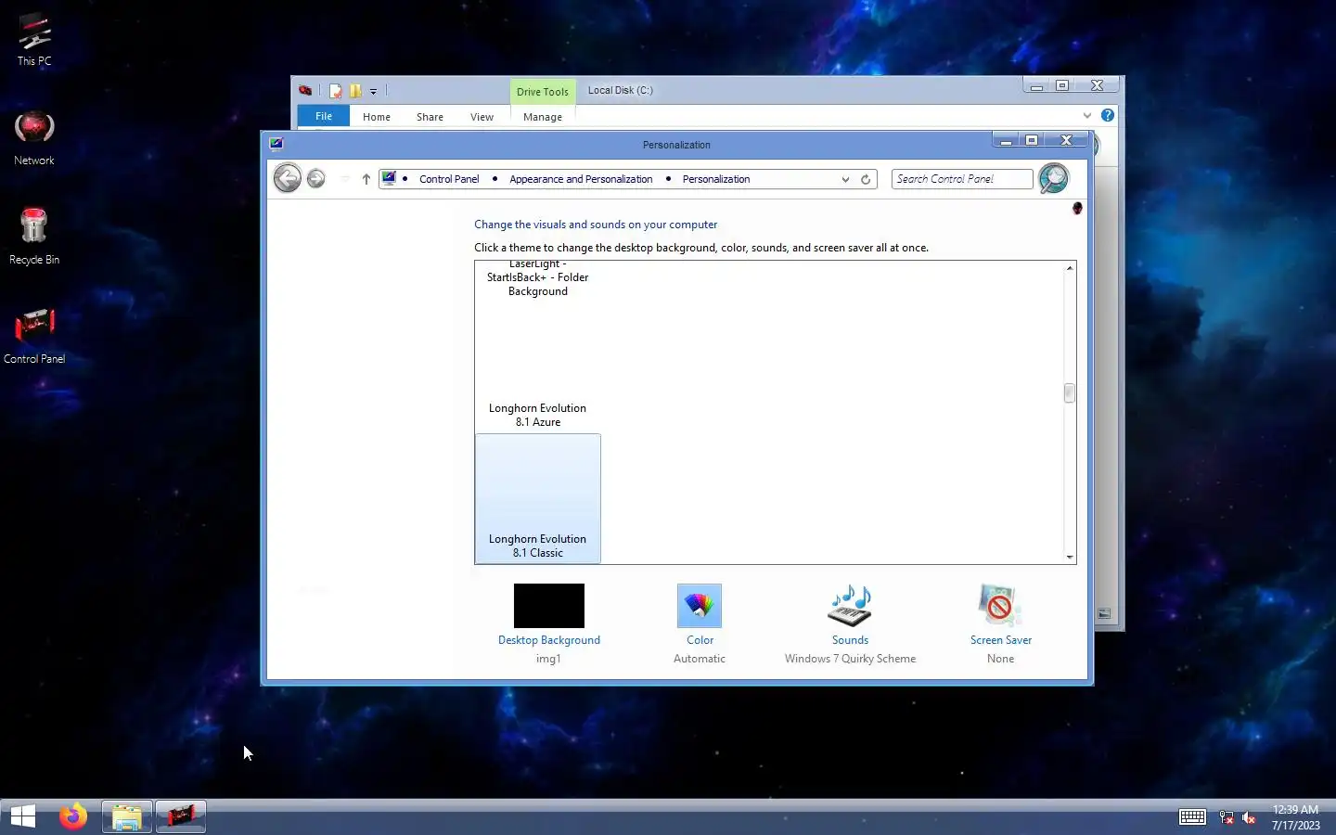Open the Sounds music-note icon

(x=850, y=606)
